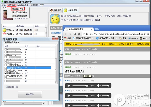This screenshot has height=107, width=151.
Task: Switch to the 冷笑话精选 chat tab
Action: pyautogui.click(x=71, y=10)
